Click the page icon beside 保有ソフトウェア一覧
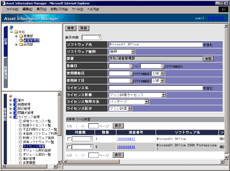The image size is (230, 171). [x=20, y=142]
